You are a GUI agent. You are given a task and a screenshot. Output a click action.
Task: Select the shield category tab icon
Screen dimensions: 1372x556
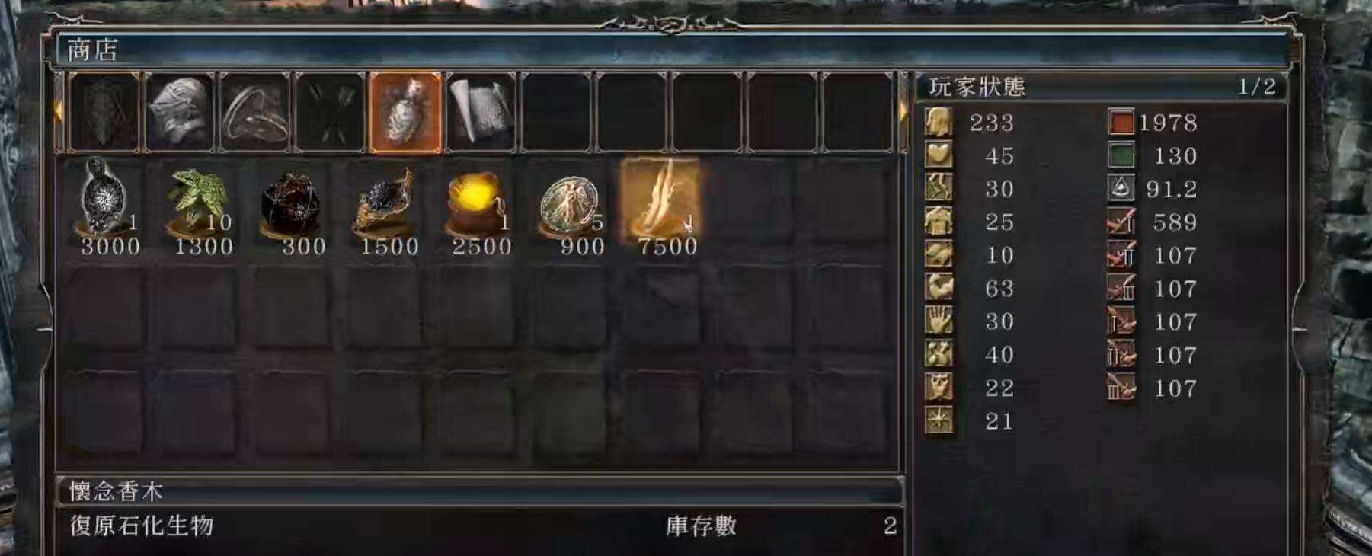[104, 113]
